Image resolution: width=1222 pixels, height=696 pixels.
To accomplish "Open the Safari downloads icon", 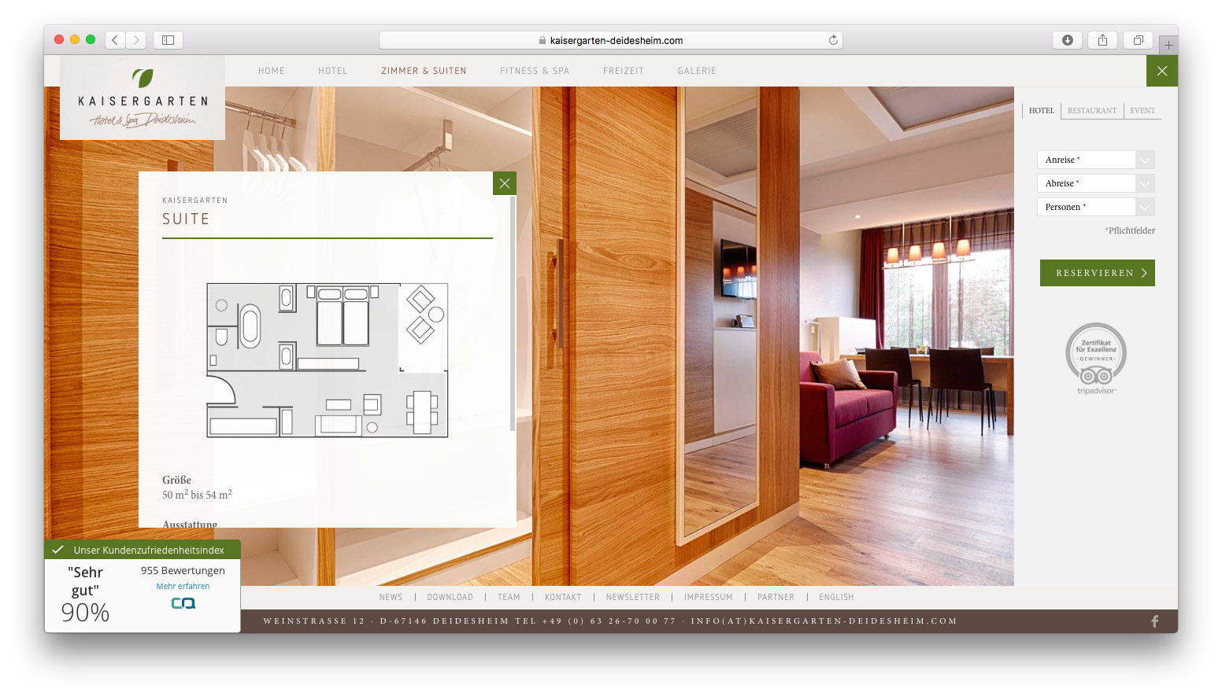I will 1068,40.
